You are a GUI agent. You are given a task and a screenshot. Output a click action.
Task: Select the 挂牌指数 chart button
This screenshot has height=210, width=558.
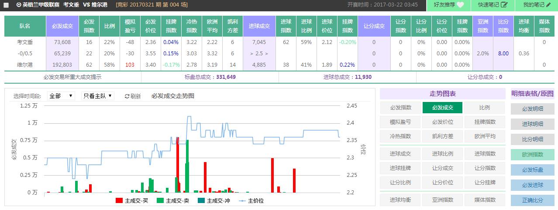tap(485, 122)
